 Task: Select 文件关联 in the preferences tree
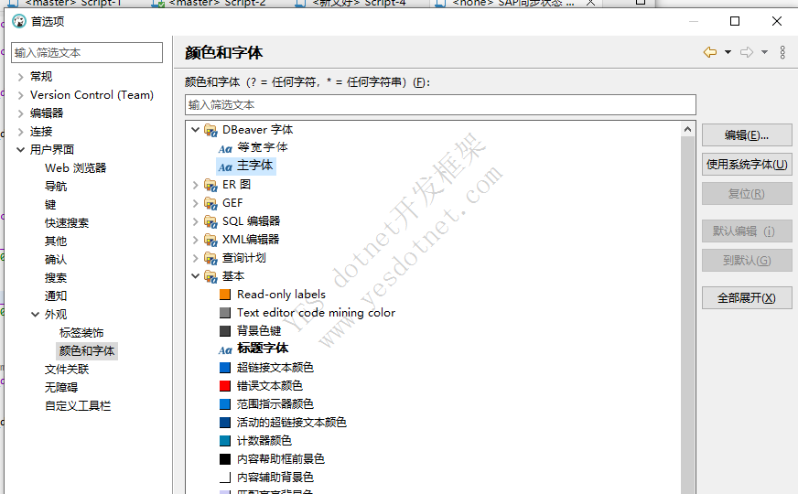[x=67, y=370]
